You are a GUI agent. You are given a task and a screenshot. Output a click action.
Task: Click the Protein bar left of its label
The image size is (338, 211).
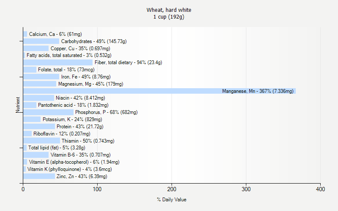pyautogui.click(x=39, y=126)
